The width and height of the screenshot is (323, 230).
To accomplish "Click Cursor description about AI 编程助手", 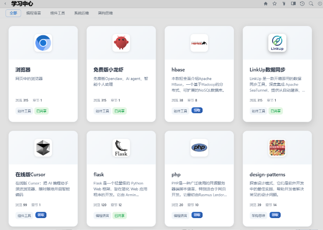I will pyautogui.click(x=43, y=189).
